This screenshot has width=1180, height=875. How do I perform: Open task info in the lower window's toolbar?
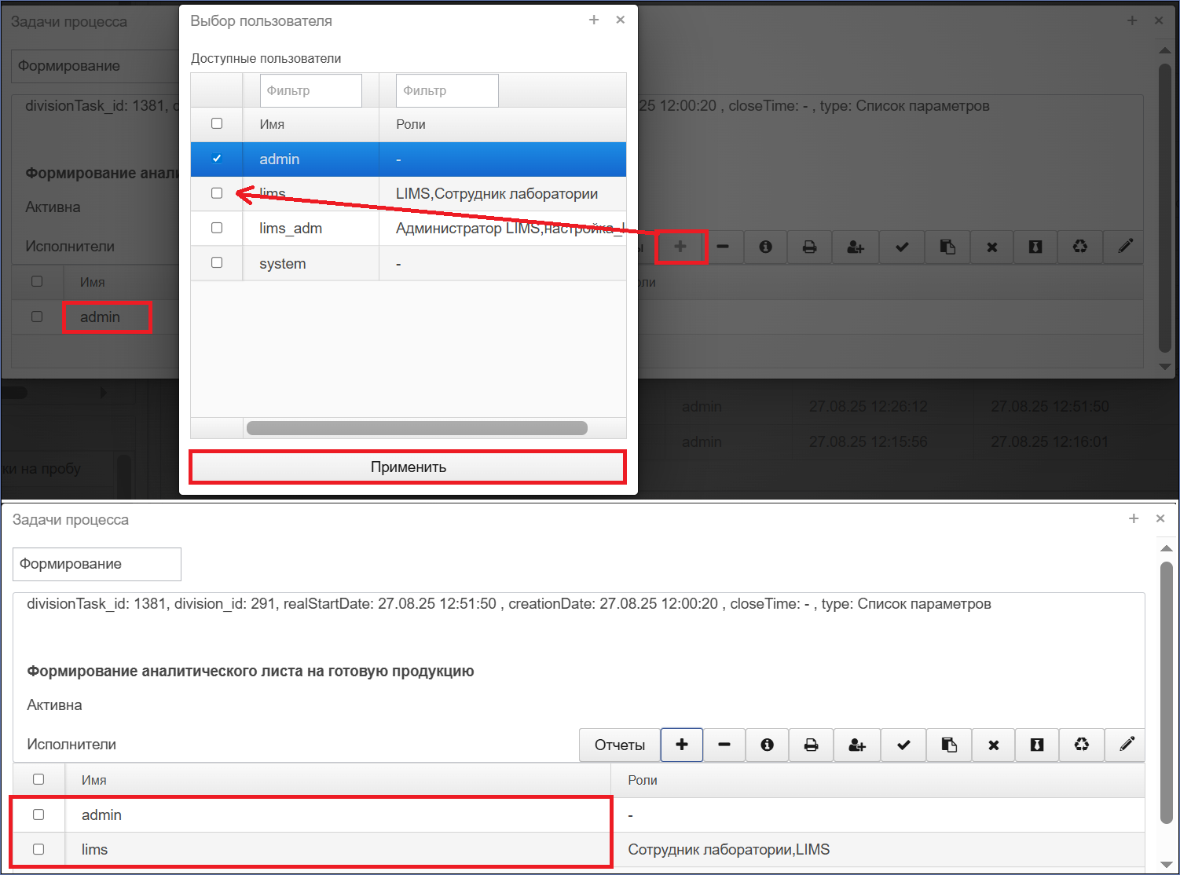click(767, 745)
